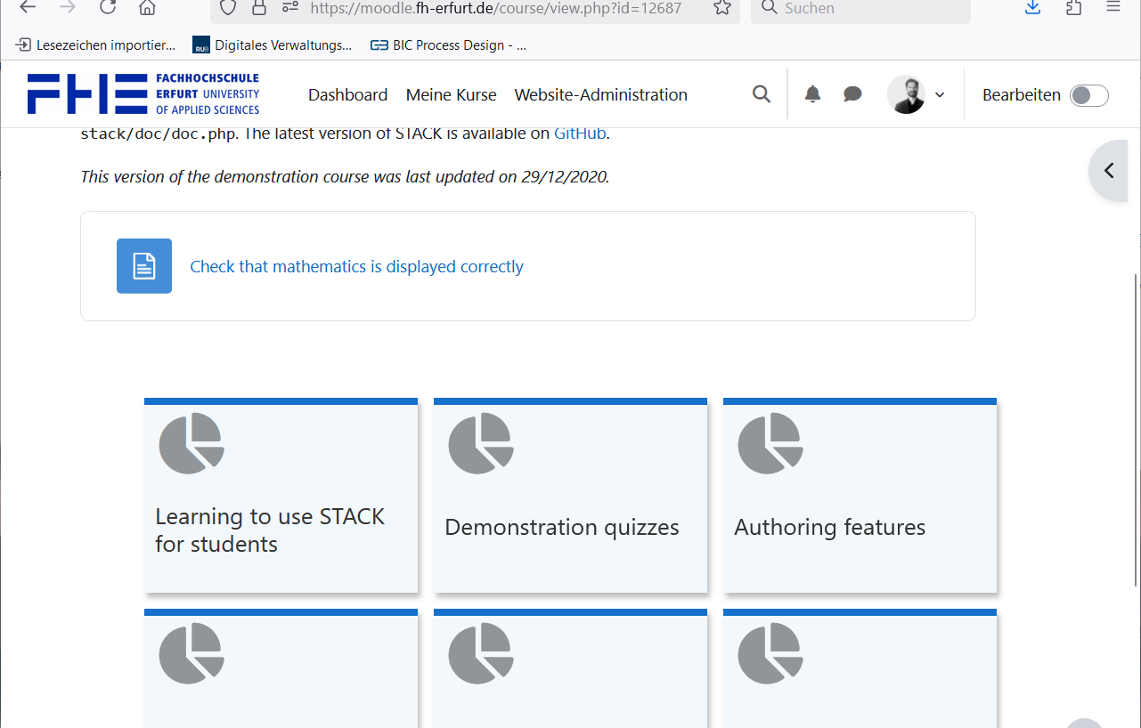1141x728 pixels.
Task: Open 'Check that mathematics is displayed correctly'
Action: tap(356, 267)
